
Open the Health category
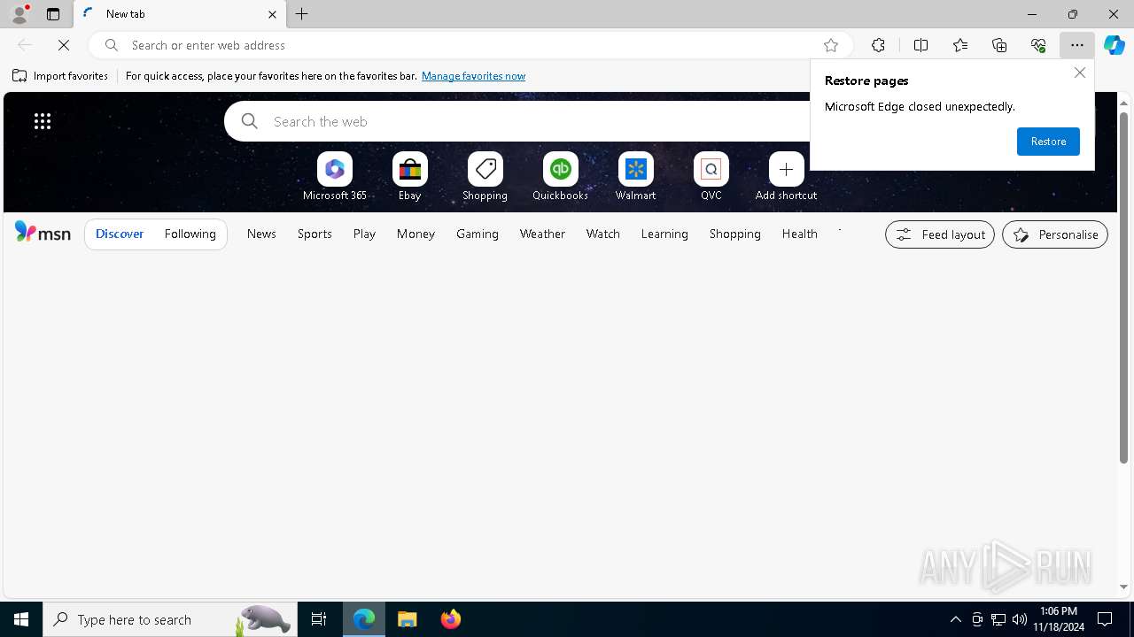[800, 234]
